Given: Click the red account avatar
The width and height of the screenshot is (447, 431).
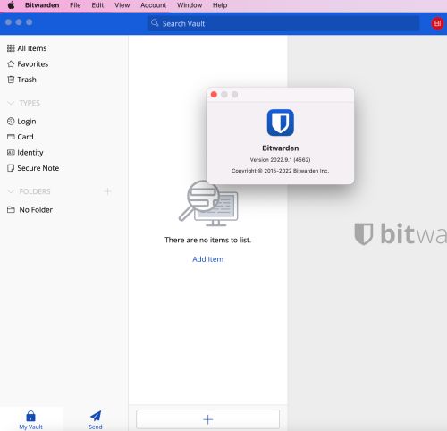Looking at the screenshot, I should click(437, 23).
